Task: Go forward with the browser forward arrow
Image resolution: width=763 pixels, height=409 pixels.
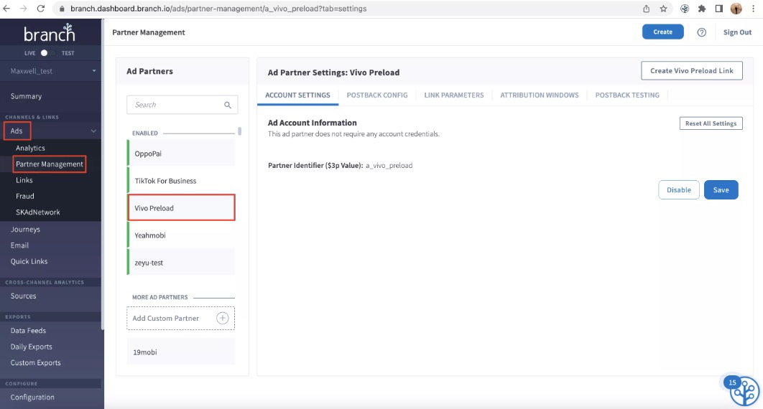Action: (24, 9)
